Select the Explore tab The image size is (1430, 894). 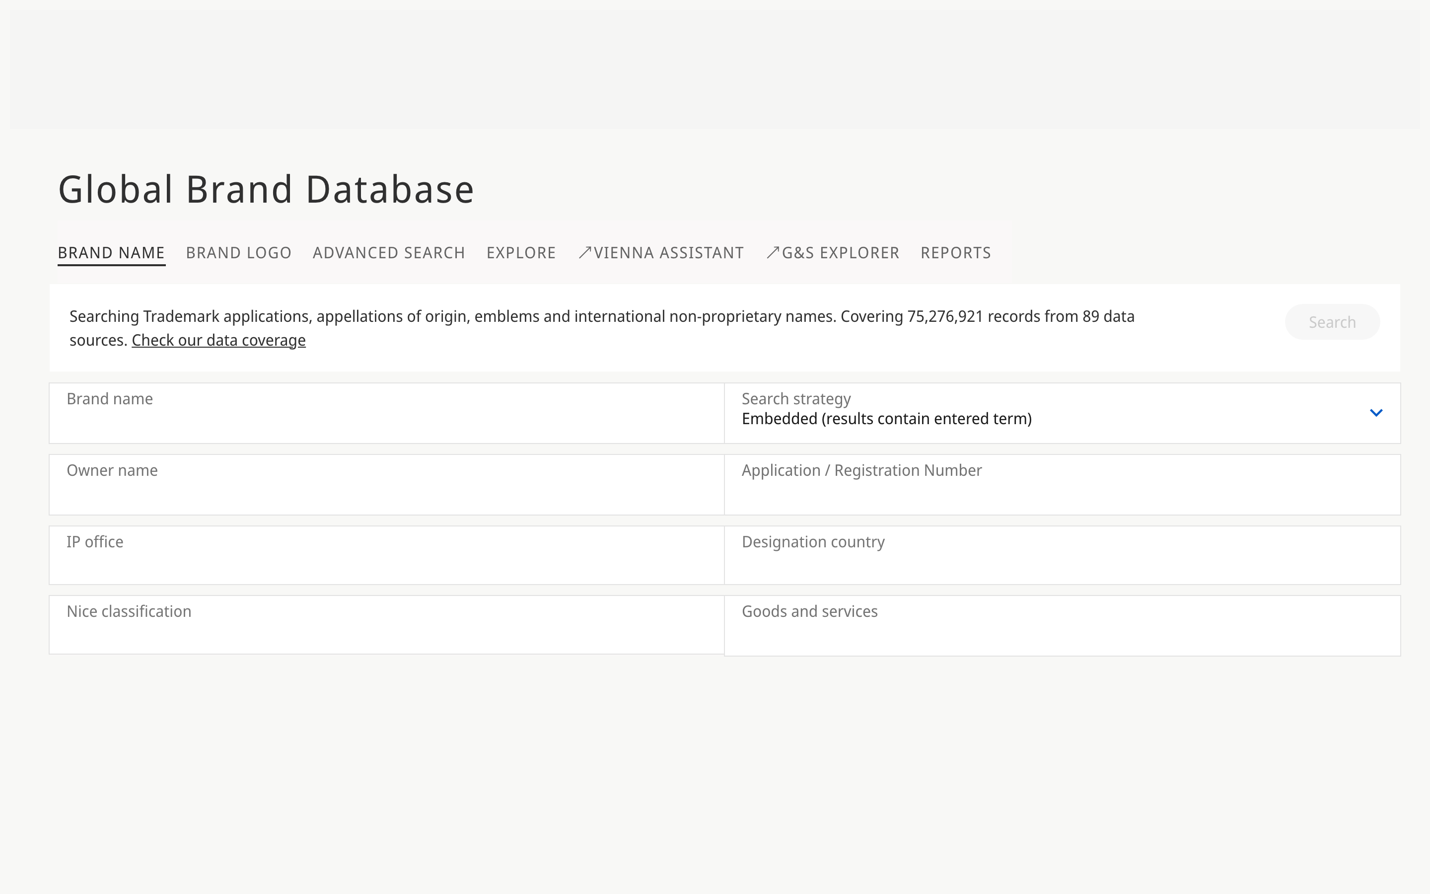(x=521, y=253)
